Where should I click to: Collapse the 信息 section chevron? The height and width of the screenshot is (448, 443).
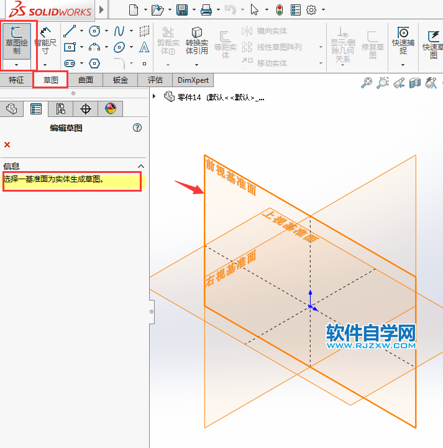pyautogui.click(x=141, y=166)
